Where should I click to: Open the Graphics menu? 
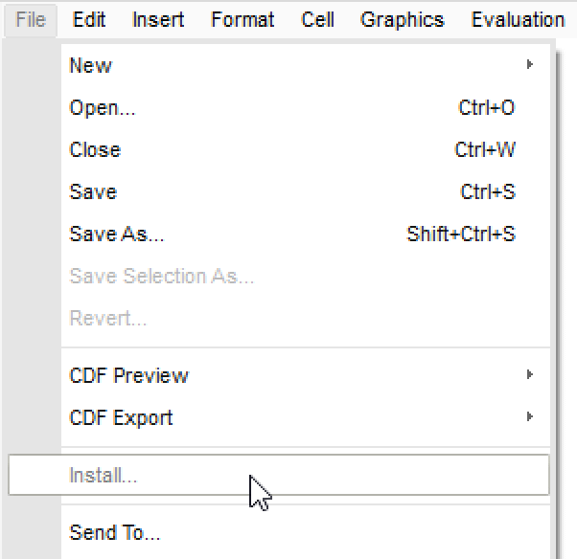pos(403,19)
